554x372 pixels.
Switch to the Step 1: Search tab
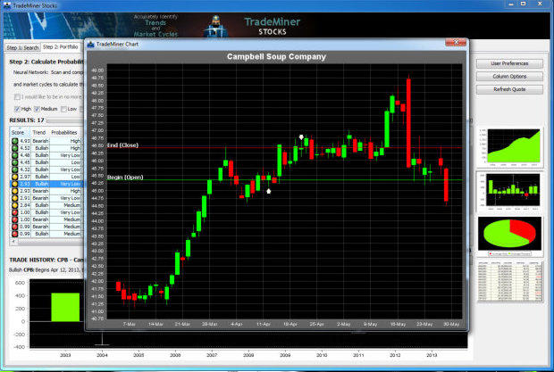(x=22, y=47)
